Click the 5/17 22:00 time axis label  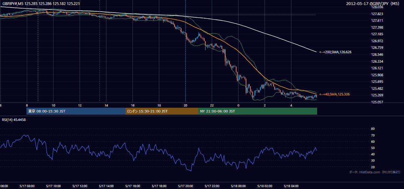tap(212, 186)
